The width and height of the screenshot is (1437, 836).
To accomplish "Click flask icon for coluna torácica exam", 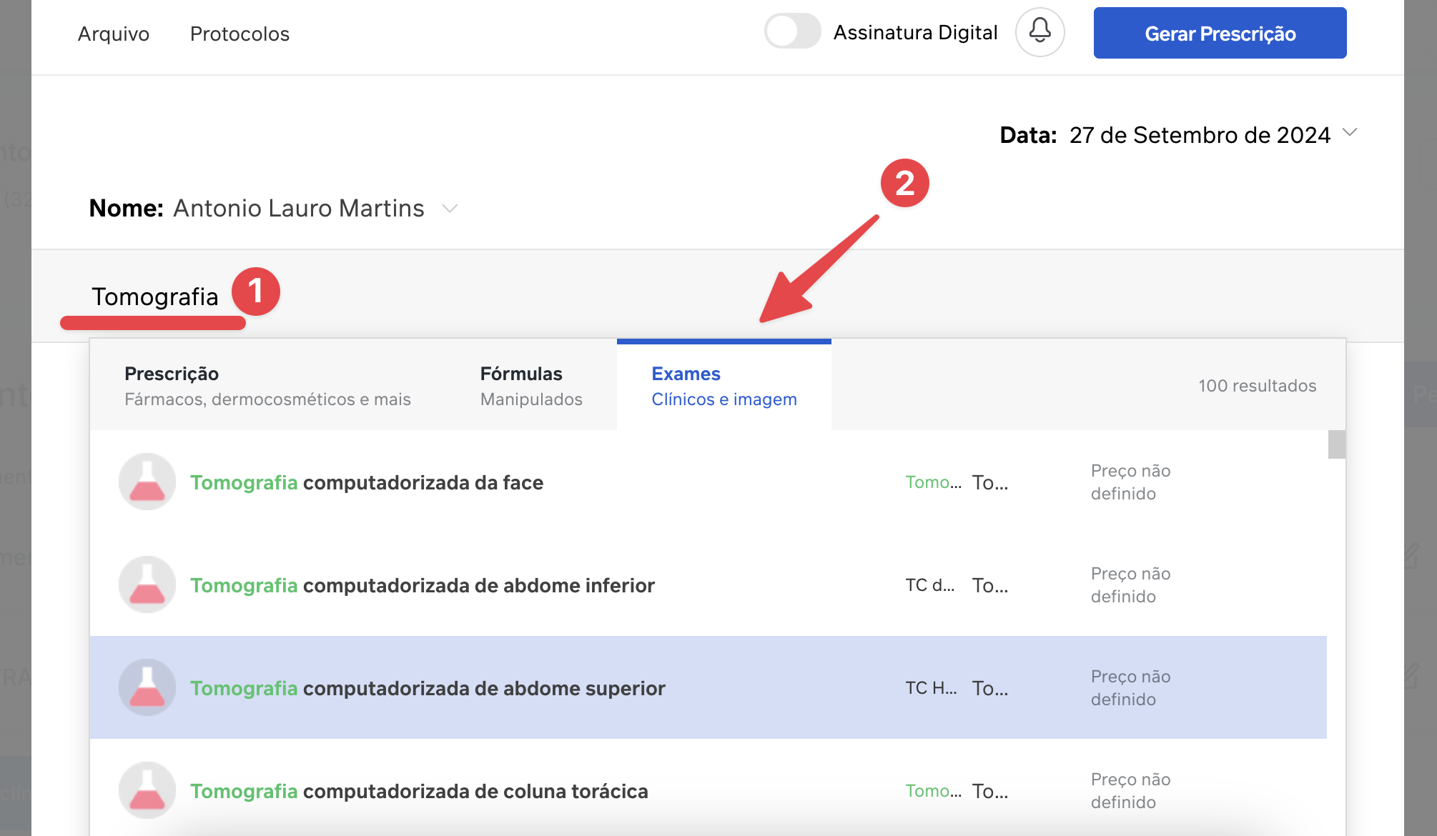I will coord(147,790).
